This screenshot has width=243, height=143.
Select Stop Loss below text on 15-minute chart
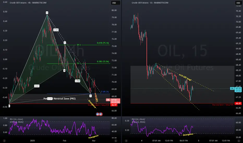tap(223, 105)
